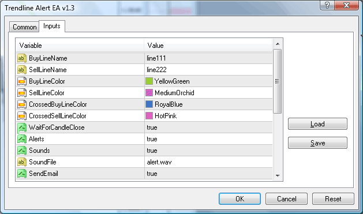
Task: Select the BuyLineColor variable label
Action: pos(47,81)
